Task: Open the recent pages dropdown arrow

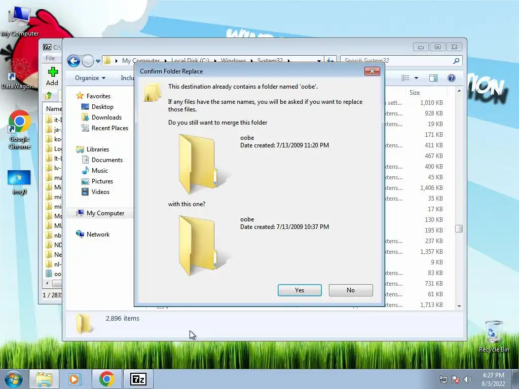Action: click(x=98, y=61)
